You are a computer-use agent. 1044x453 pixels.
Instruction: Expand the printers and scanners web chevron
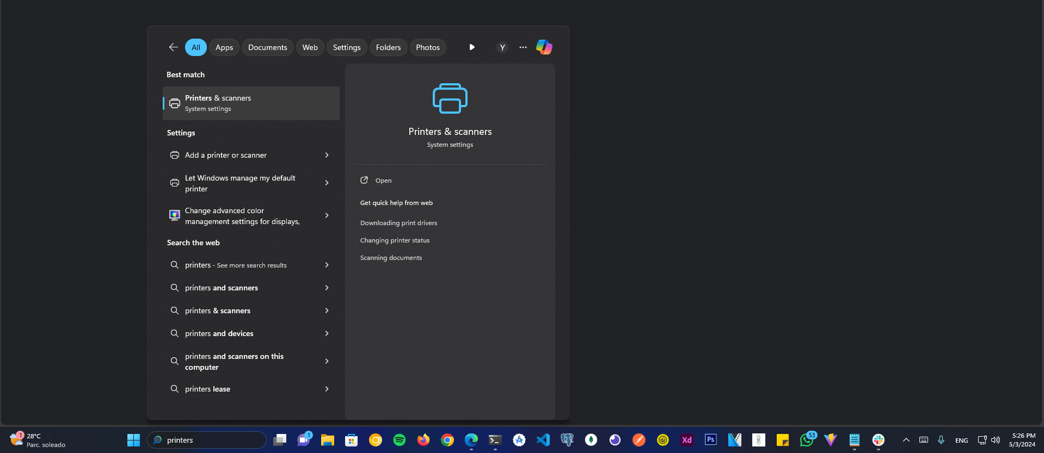point(327,288)
